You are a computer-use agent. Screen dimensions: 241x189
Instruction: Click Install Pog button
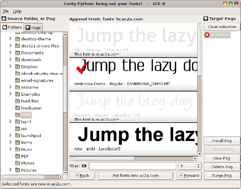point(222,141)
